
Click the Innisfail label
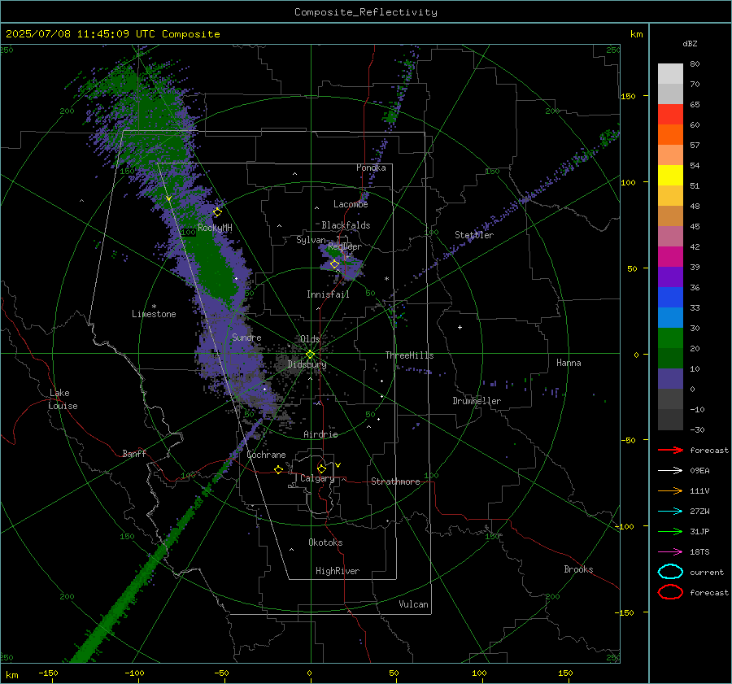328,294
